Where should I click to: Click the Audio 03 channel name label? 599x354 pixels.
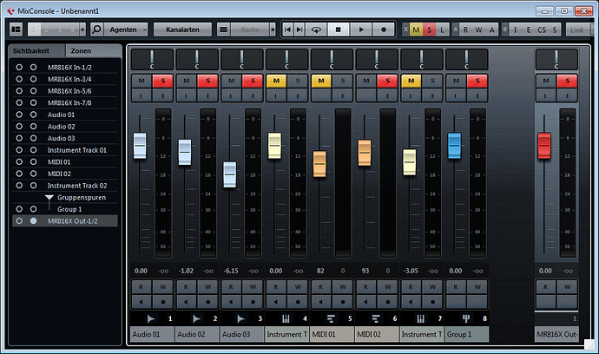click(x=242, y=334)
